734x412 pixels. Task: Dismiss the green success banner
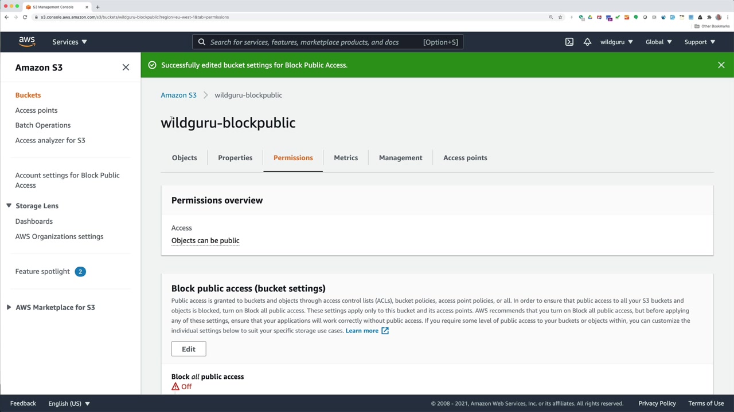721,65
